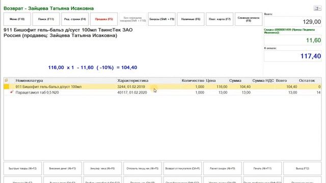Open Сложная оплата (F8)
326x183 pixels.
coord(249,19)
